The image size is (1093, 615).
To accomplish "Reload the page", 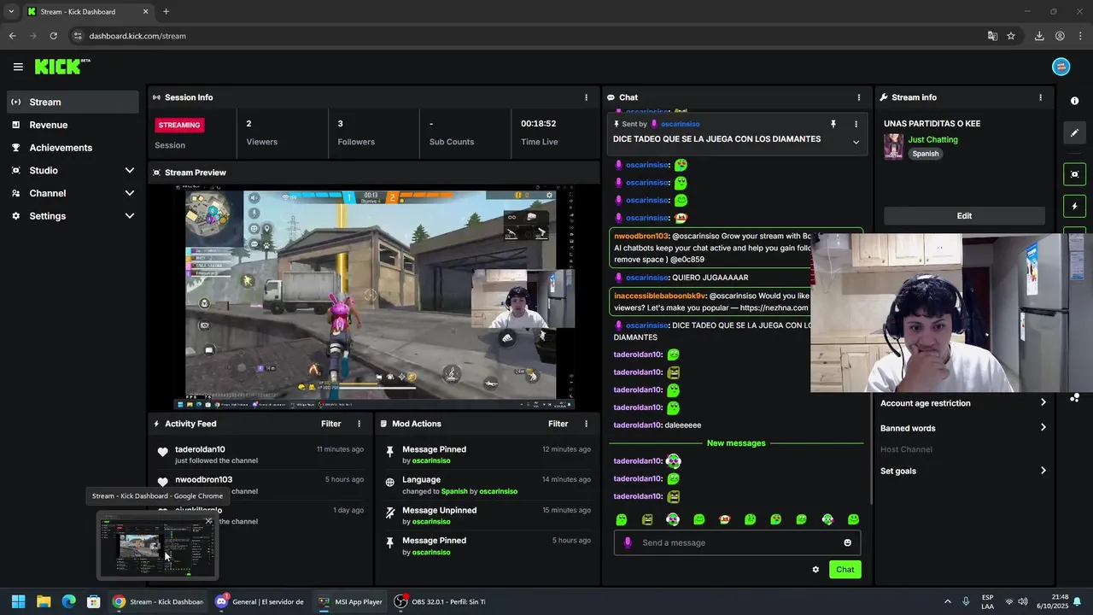I will (x=53, y=36).
